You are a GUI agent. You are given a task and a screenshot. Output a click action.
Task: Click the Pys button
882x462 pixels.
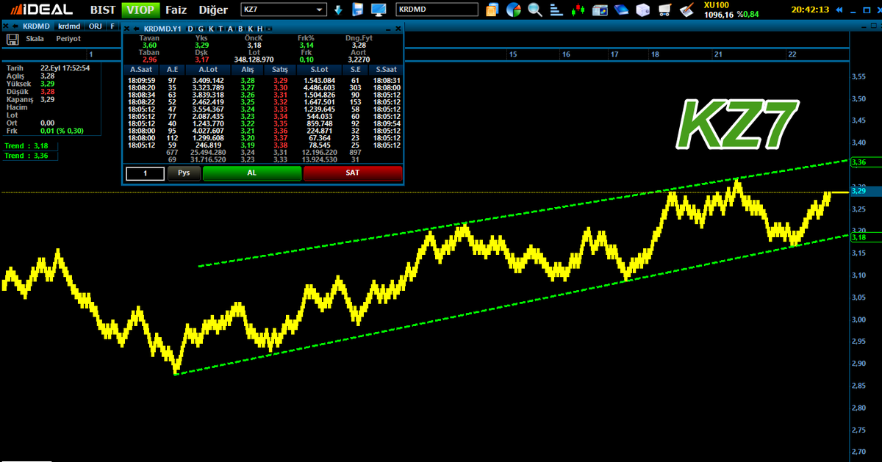tap(184, 173)
